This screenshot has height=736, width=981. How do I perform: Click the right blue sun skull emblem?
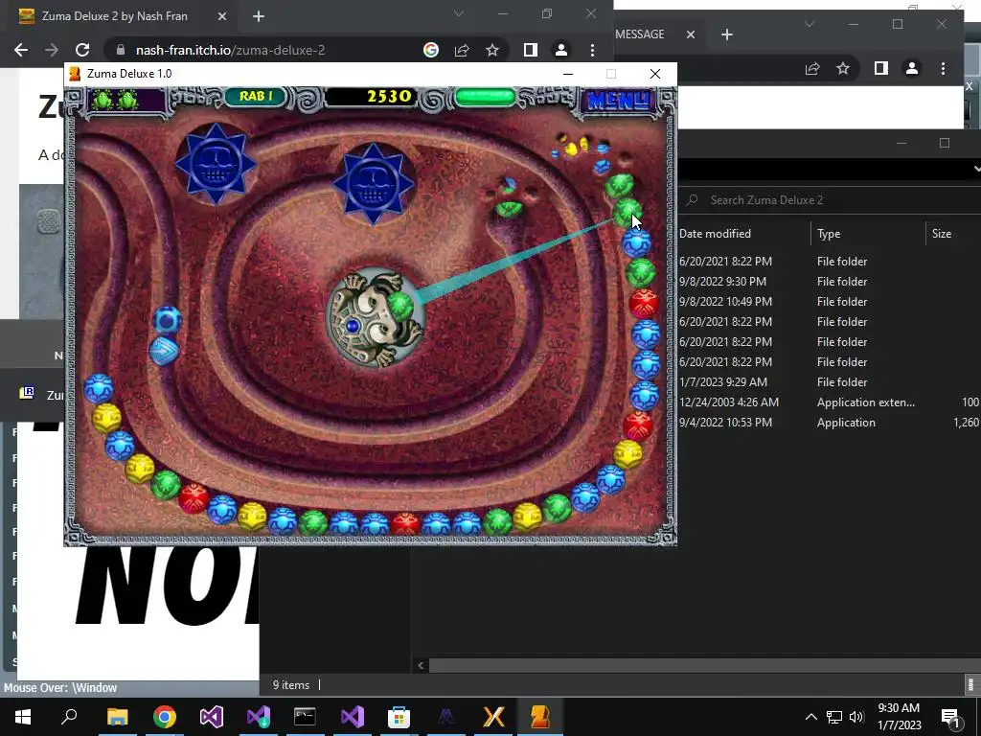pos(373,183)
